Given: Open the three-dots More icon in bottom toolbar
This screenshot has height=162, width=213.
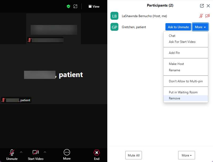Looking at the screenshot, I should tap(67, 153).
